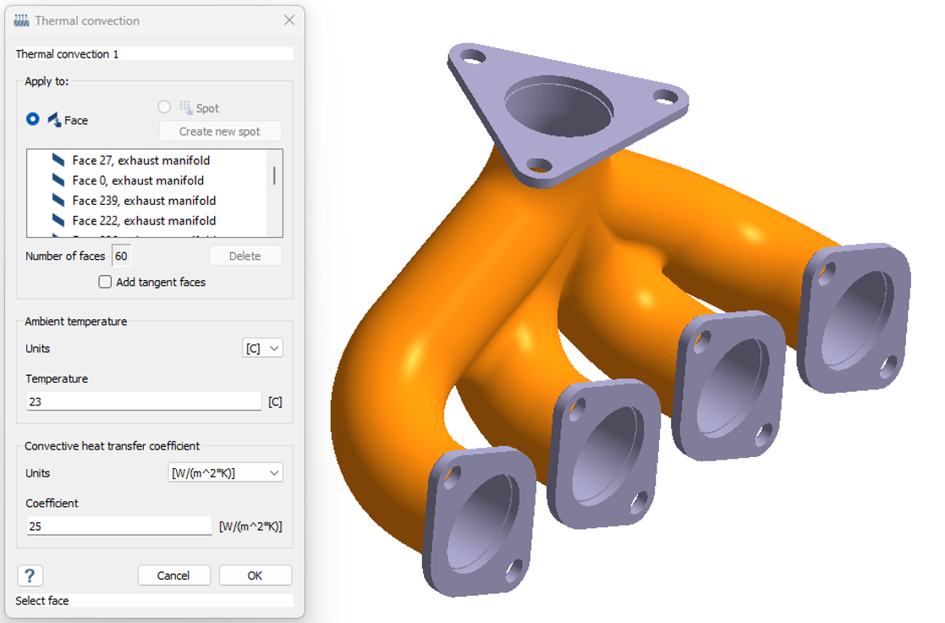Open the ambient temperature units dropdown
Image resolution: width=945 pixels, height=623 pixels.
pyautogui.click(x=262, y=348)
